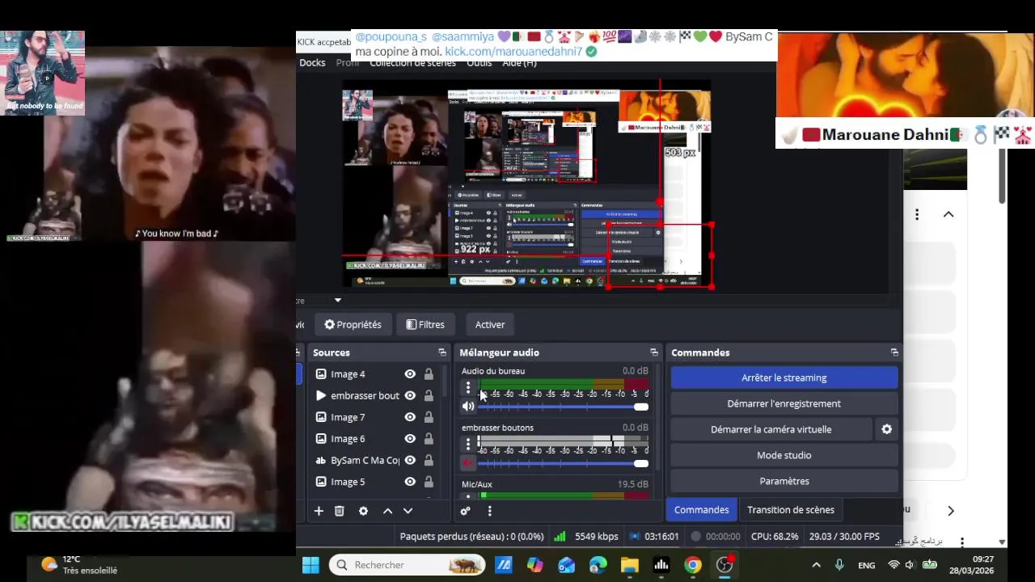This screenshot has width=1035, height=582.
Task: Open Windows Start menu
Action: coord(310,565)
